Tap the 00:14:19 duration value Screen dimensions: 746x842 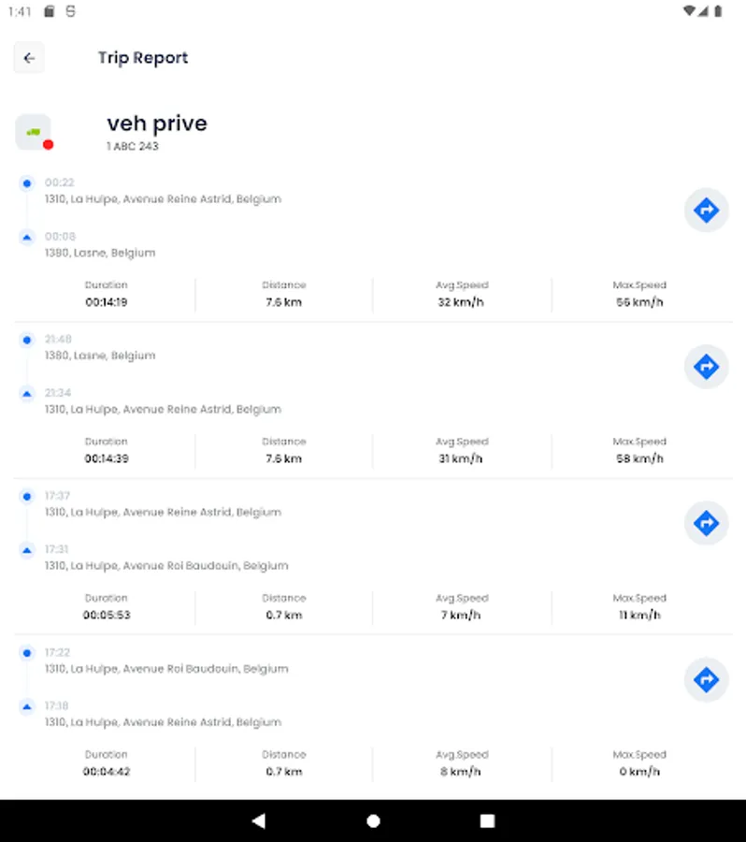(106, 302)
